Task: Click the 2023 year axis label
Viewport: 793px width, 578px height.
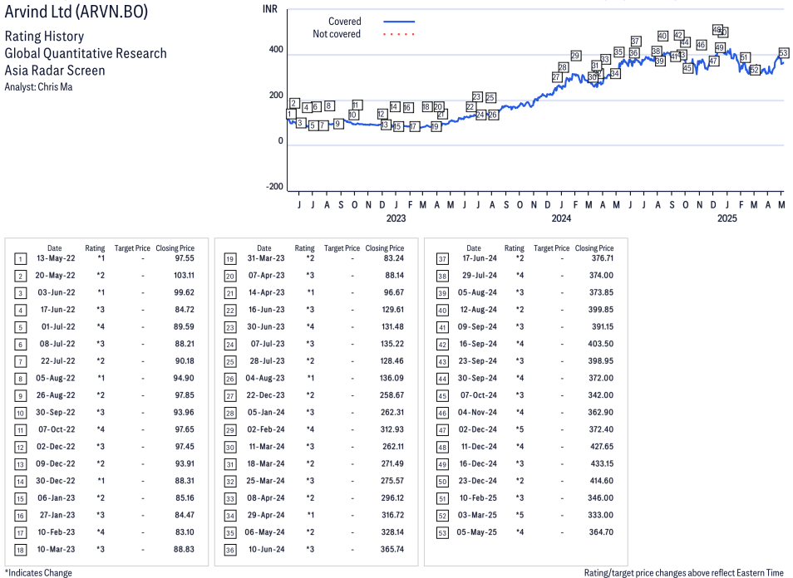Action: 396,218
